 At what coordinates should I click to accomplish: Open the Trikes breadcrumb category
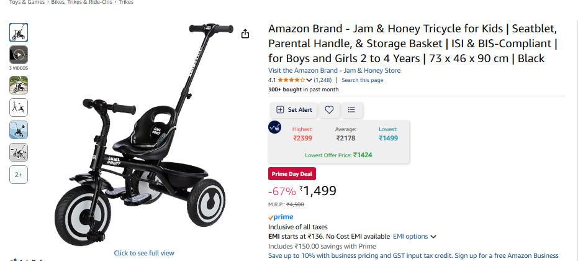(x=126, y=2)
